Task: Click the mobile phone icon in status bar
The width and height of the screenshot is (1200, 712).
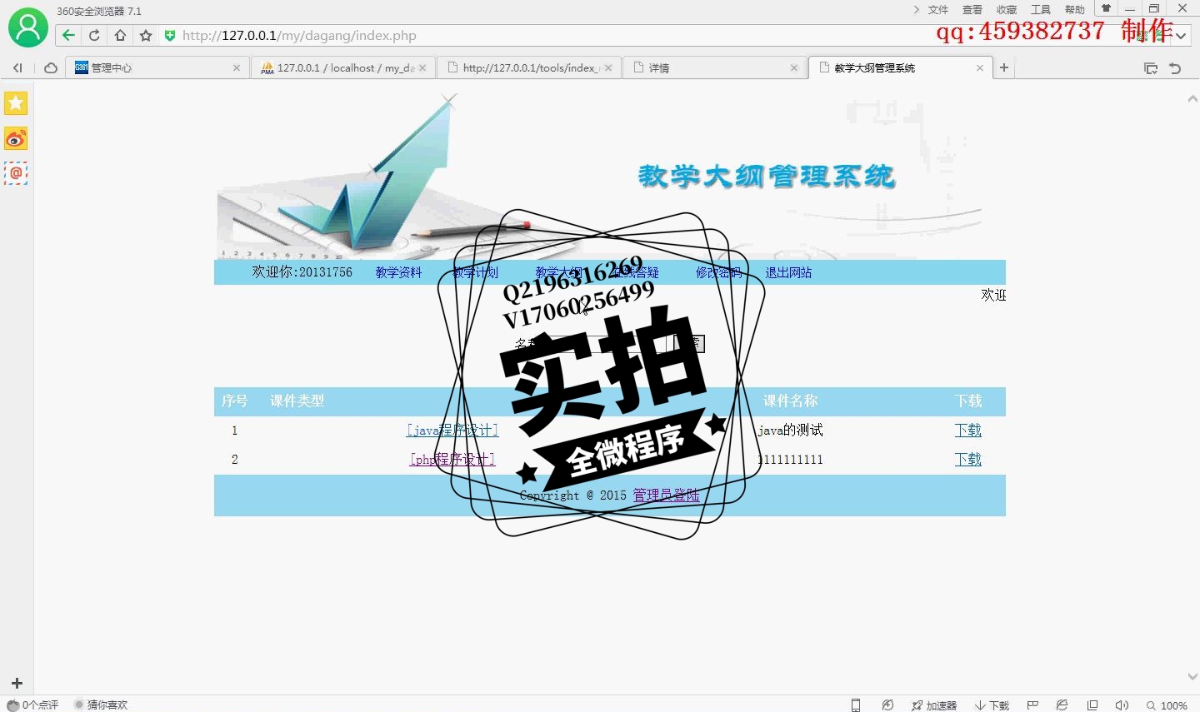Action: 856,705
